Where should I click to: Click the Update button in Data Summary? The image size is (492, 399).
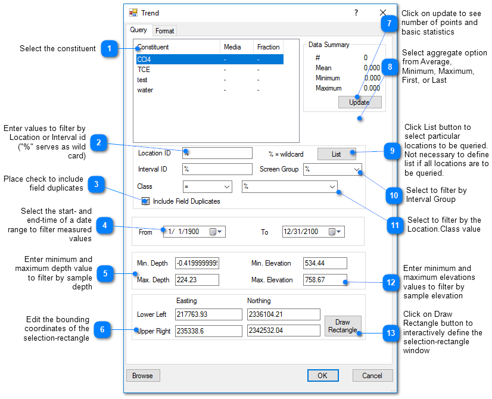click(360, 102)
